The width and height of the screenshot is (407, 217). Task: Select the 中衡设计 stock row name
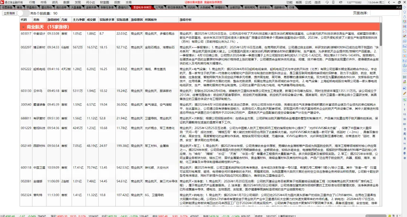(x=39, y=34)
